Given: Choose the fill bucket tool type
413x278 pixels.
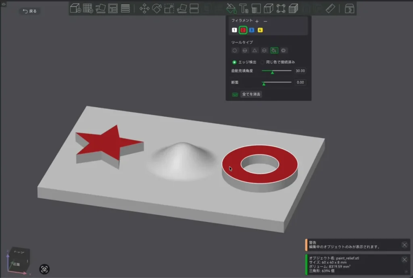Looking at the screenshot, I should point(274,50).
